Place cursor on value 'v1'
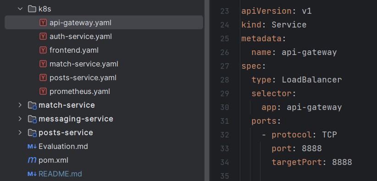 click(307, 11)
